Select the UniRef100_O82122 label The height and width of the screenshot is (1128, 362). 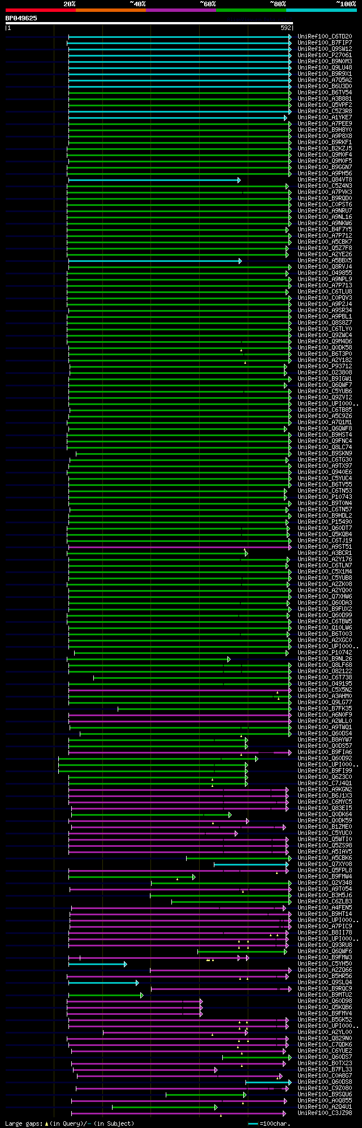click(x=325, y=671)
